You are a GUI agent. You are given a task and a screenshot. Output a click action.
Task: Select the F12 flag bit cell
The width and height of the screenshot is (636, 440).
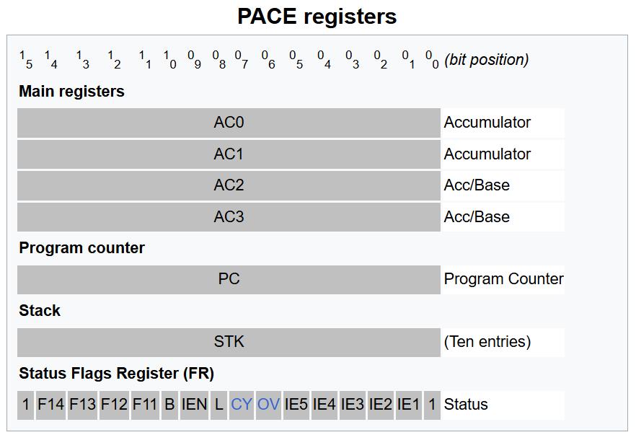point(114,405)
